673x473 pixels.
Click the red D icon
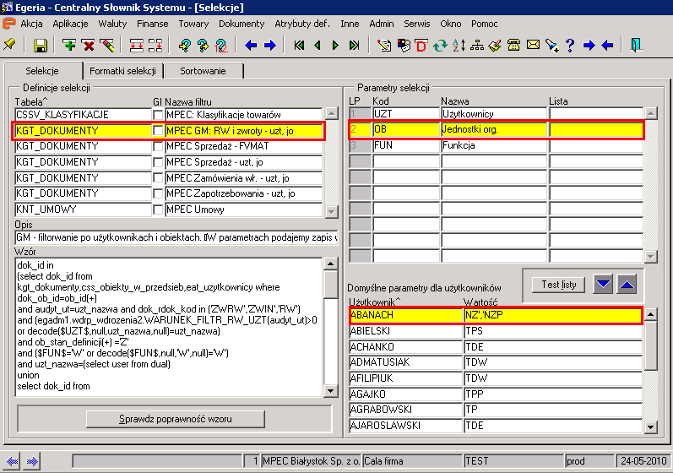click(421, 45)
